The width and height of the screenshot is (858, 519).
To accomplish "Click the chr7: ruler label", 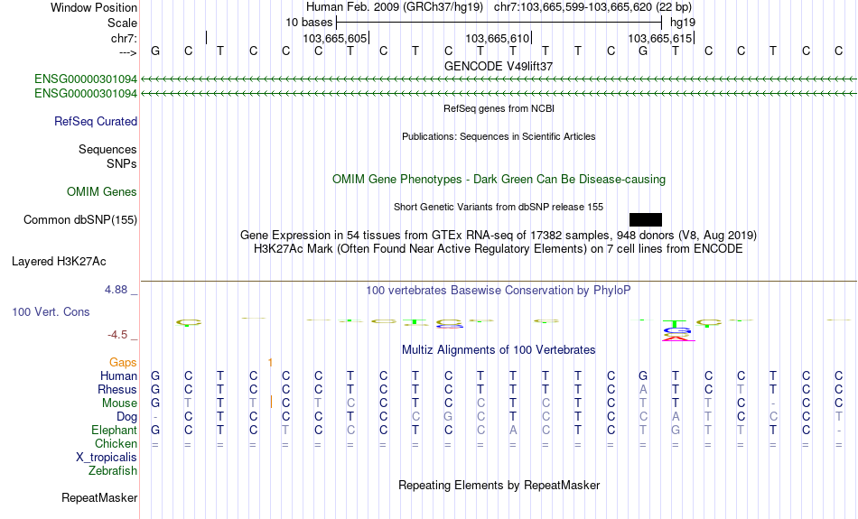I will coord(125,38).
